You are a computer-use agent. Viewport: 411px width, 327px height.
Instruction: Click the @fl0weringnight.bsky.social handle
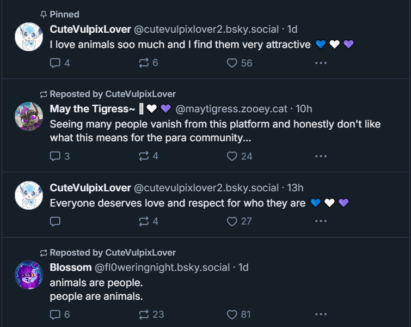[x=163, y=268]
